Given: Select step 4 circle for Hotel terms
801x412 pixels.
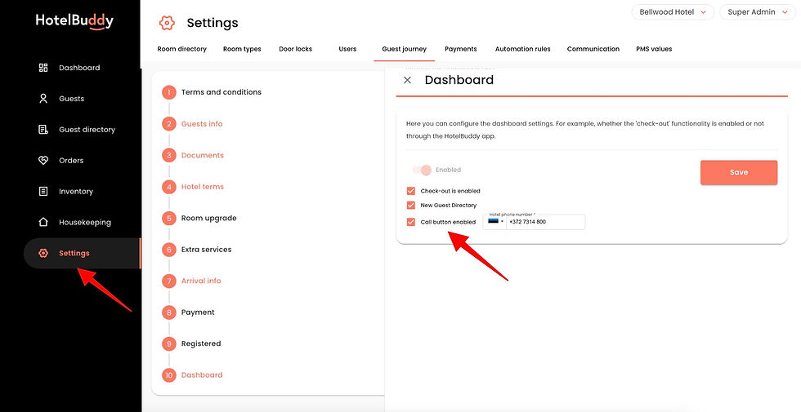Looking at the screenshot, I should [x=169, y=187].
